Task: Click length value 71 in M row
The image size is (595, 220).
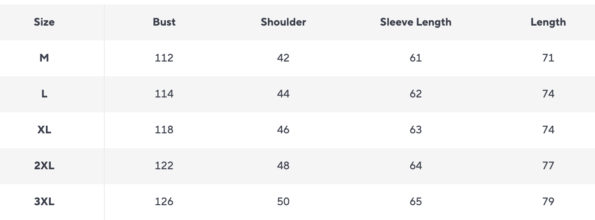Action: (x=548, y=58)
